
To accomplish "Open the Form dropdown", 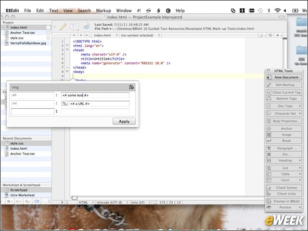I will (x=284, y=180).
